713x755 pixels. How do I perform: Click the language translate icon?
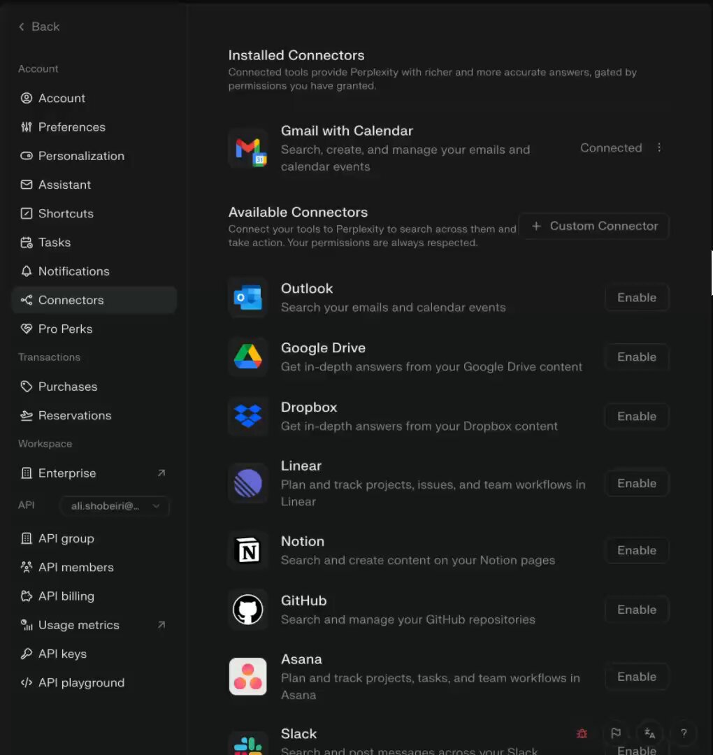(x=649, y=733)
